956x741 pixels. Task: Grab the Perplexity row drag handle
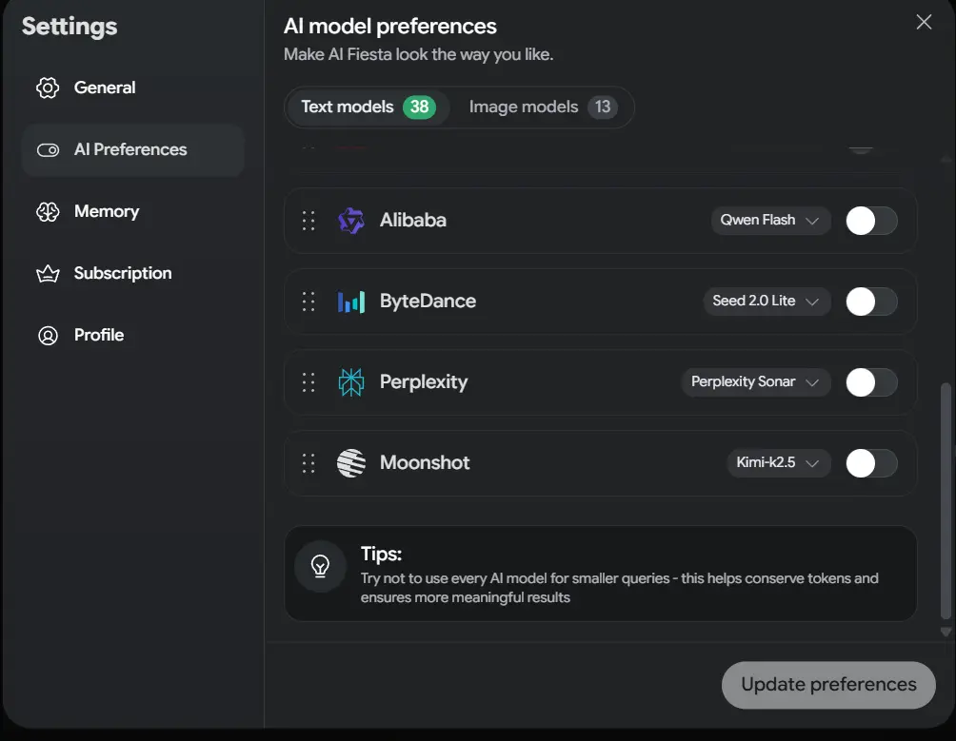point(309,382)
